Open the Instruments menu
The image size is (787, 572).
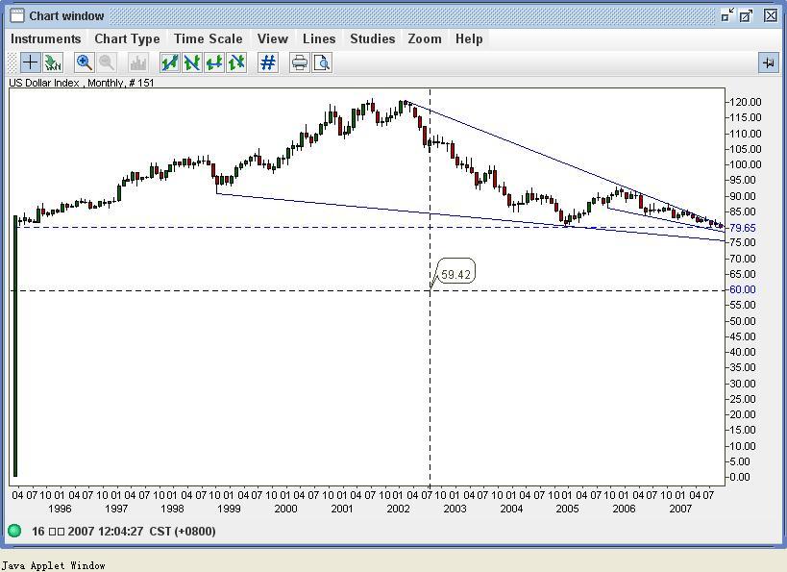(46, 38)
